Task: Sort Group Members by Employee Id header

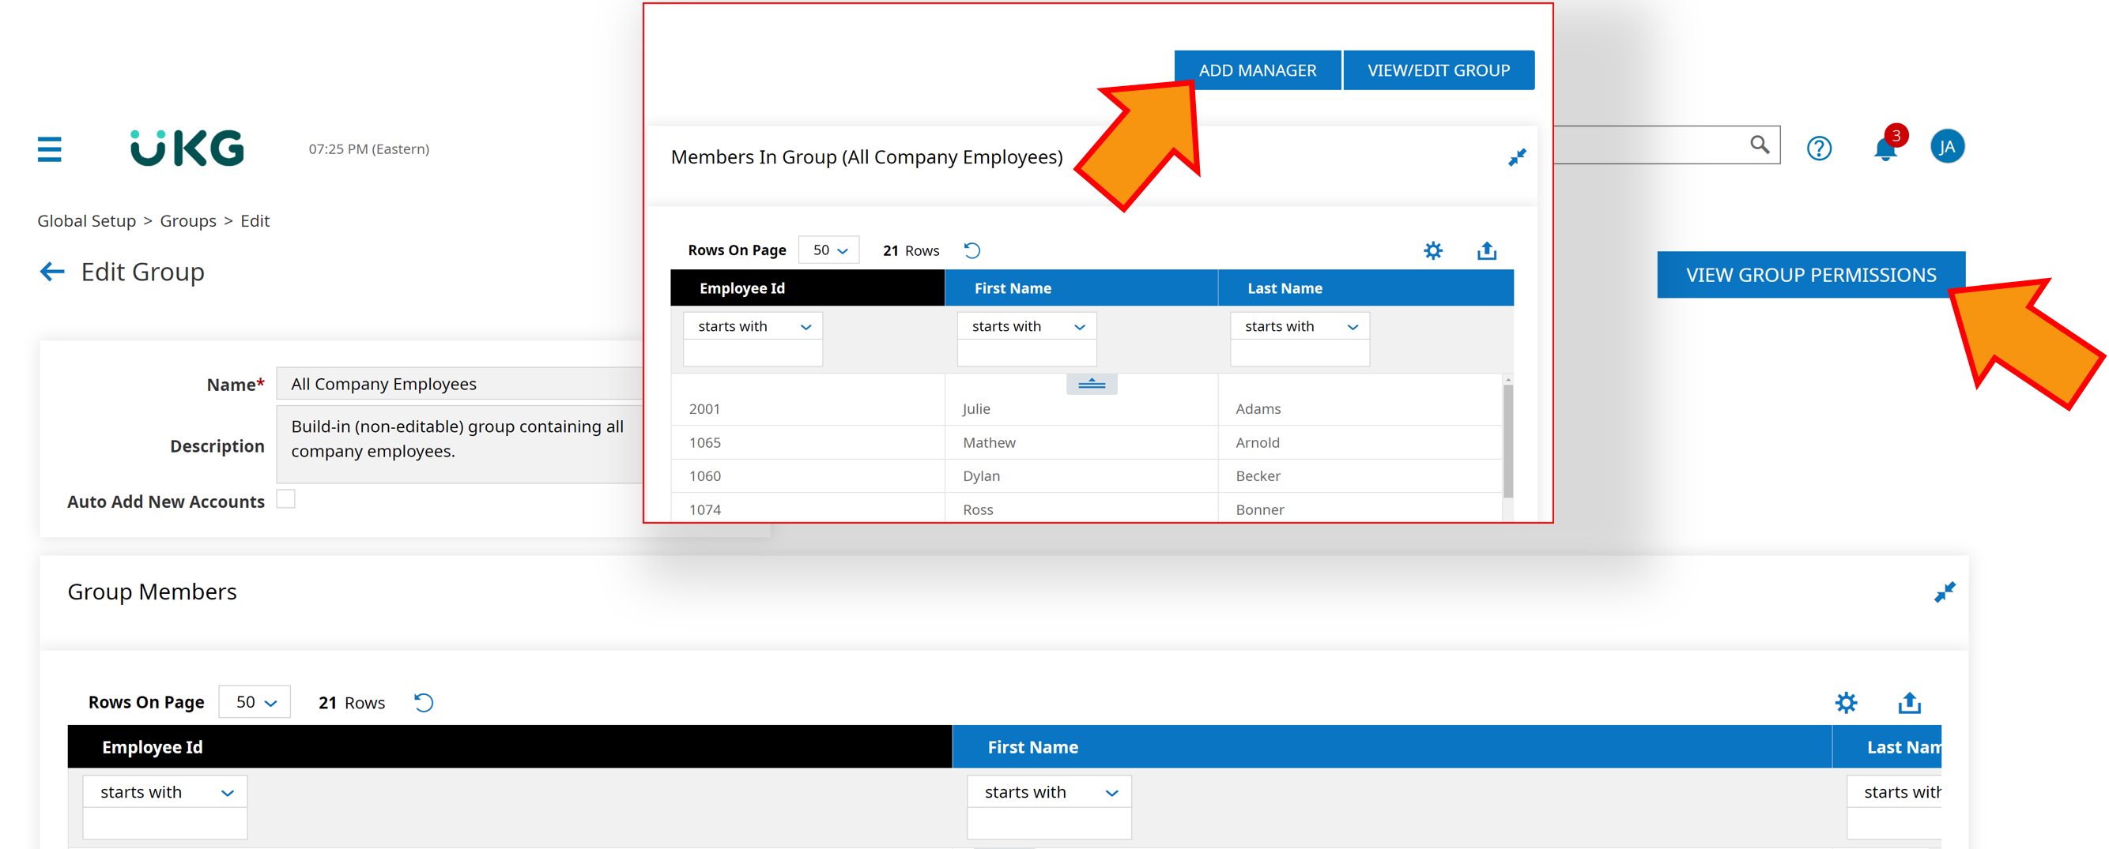Action: coord(509,747)
